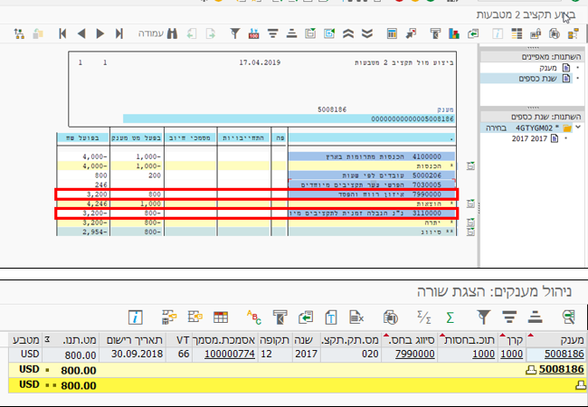Sort the report in ascending order

[x=291, y=33]
